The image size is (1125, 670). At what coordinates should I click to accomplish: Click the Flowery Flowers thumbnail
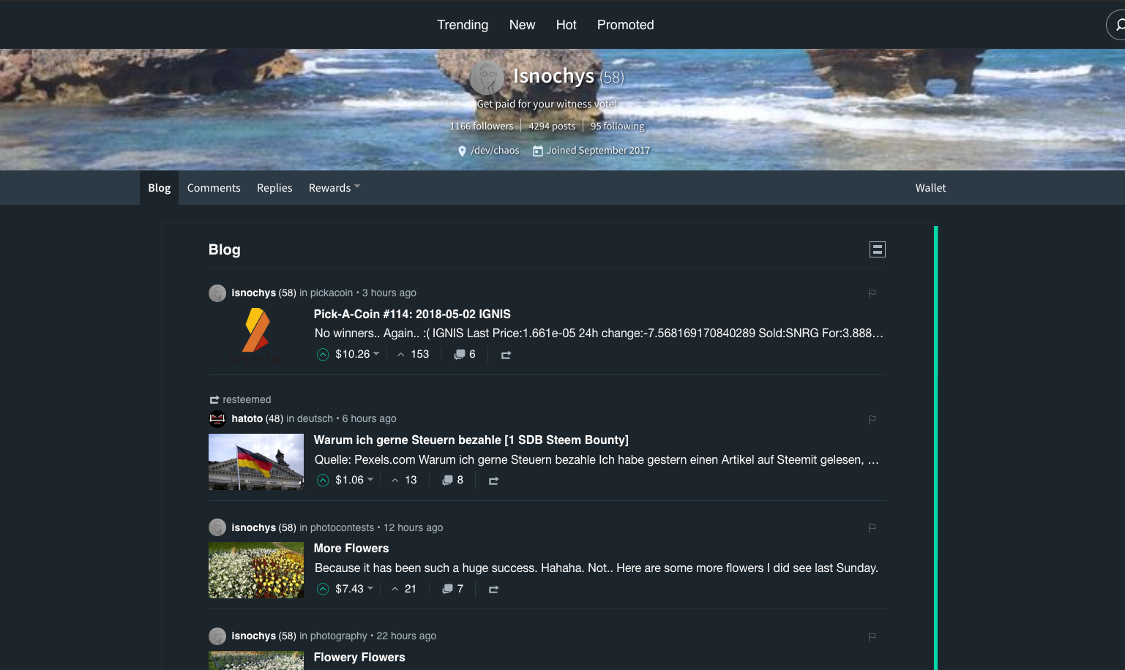[256, 660]
